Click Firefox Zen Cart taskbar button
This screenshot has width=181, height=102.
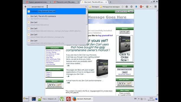click(x=83, y=99)
